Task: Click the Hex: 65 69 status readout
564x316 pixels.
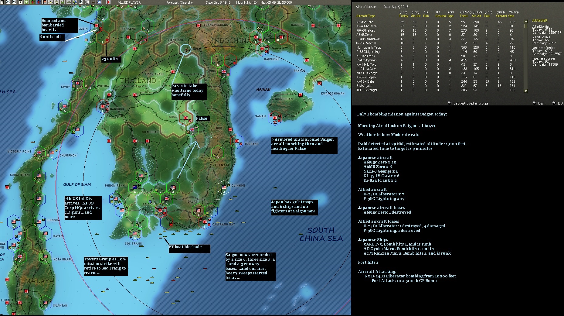Action: click(268, 2)
